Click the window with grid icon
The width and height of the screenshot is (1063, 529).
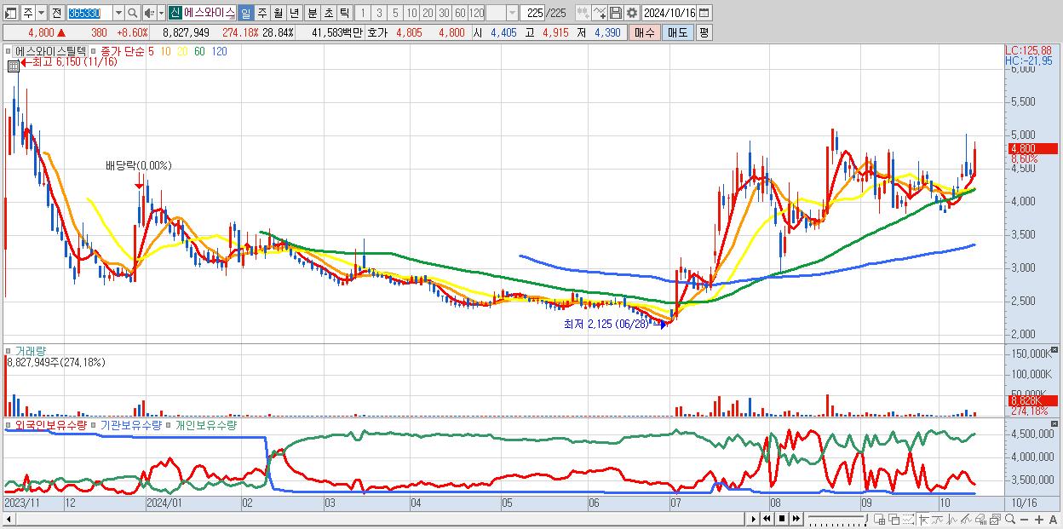pyautogui.click(x=880, y=520)
